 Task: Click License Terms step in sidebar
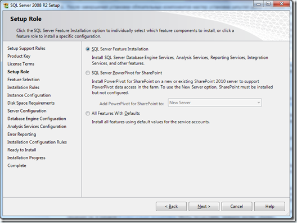click(x=21, y=64)
